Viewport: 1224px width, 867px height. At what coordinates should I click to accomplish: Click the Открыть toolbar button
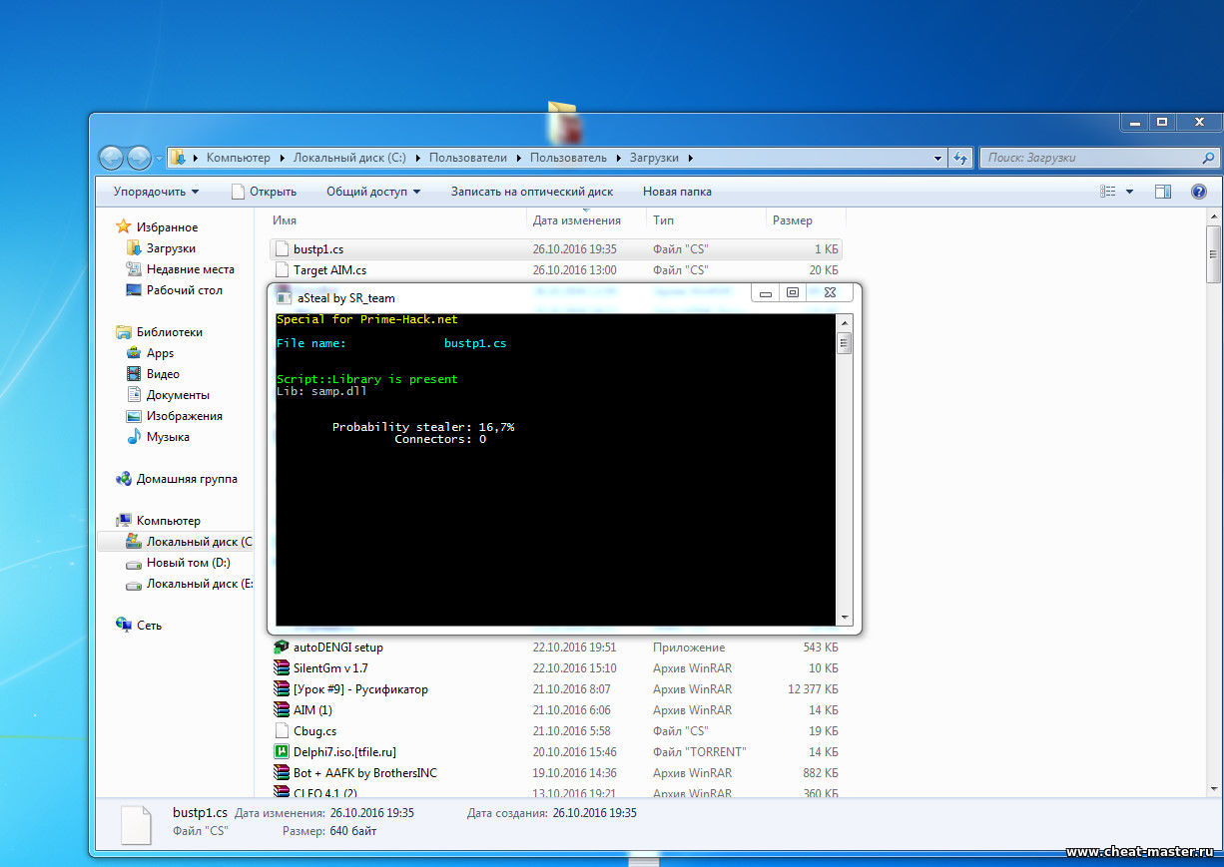tap(264, 192)
